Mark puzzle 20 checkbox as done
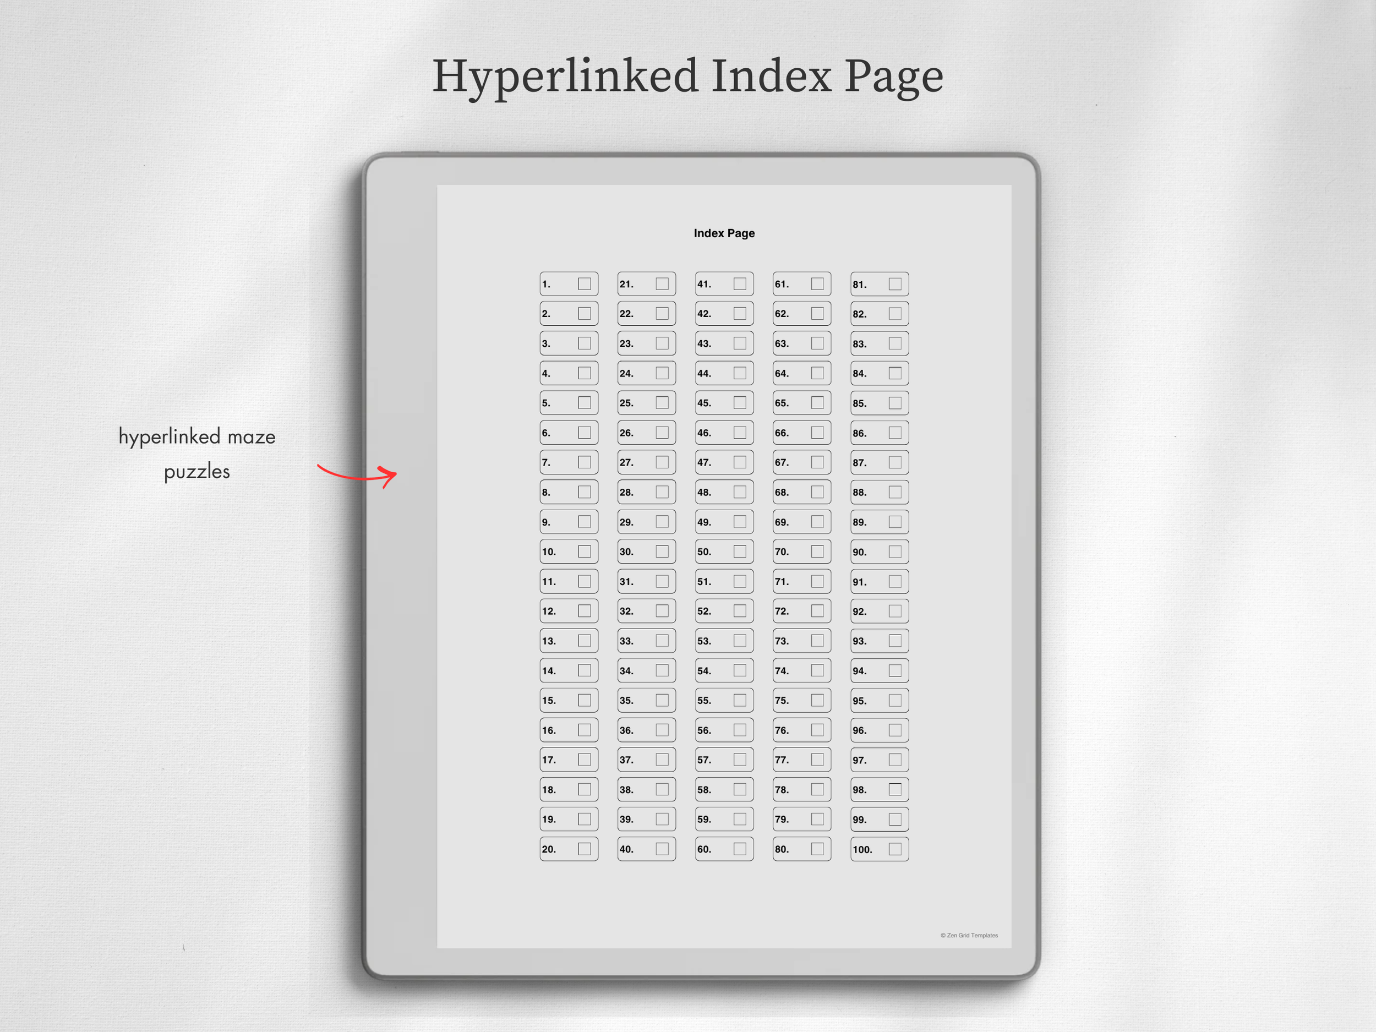The width and height of the screenshot is (1376, 1032). pyautogui.click(x=584, y=849)
